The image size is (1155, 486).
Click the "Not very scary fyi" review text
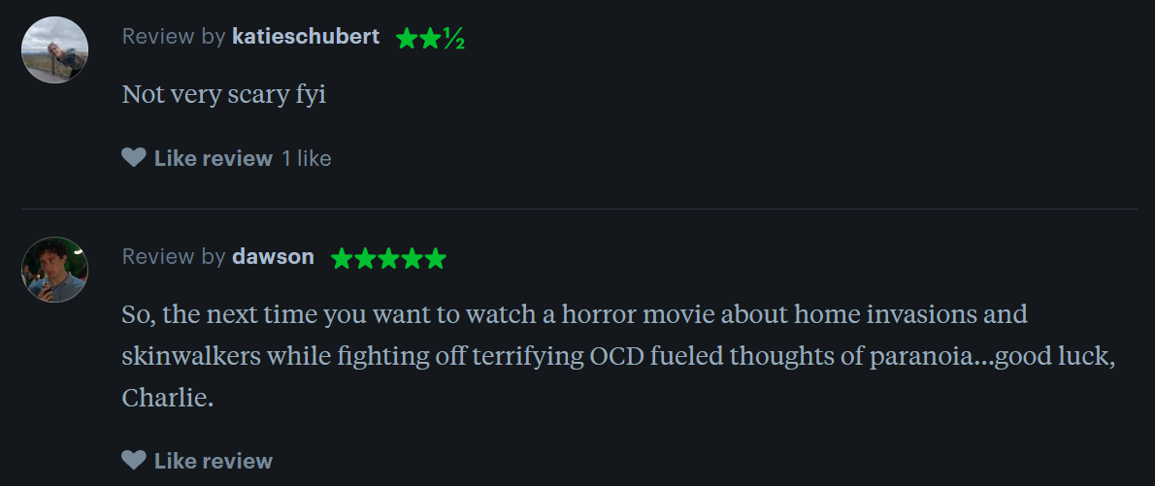pos(223,95)
